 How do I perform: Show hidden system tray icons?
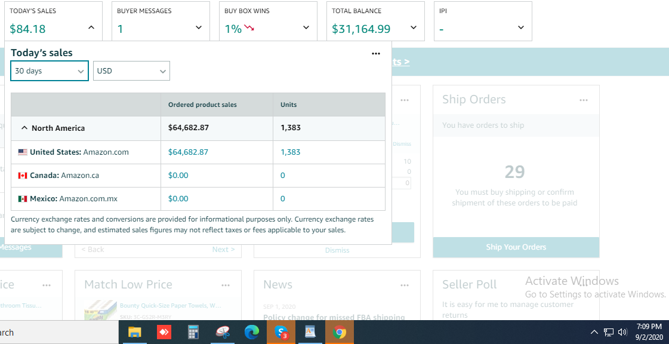pos(594,332)
